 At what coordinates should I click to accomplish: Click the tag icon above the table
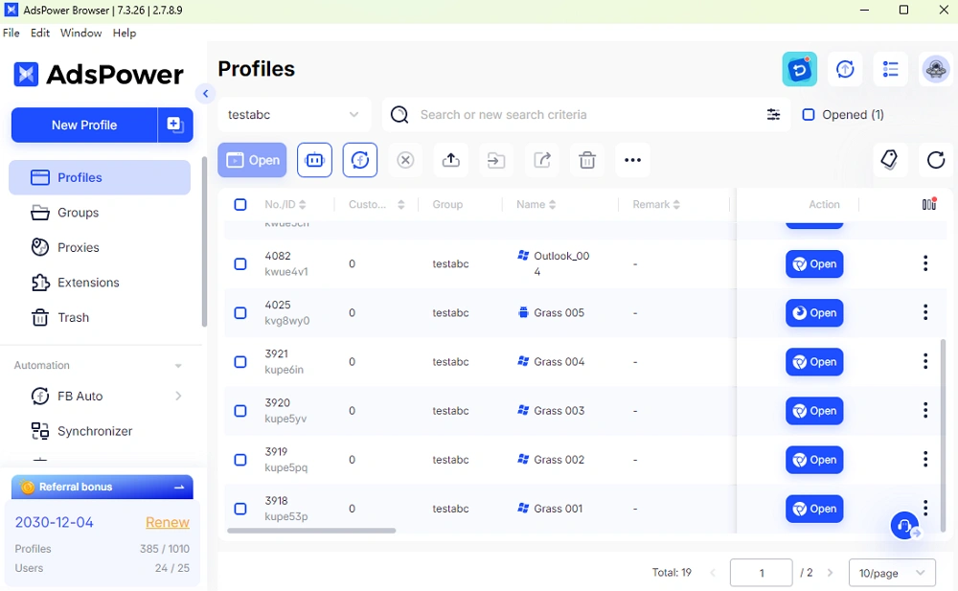point(890,160)
